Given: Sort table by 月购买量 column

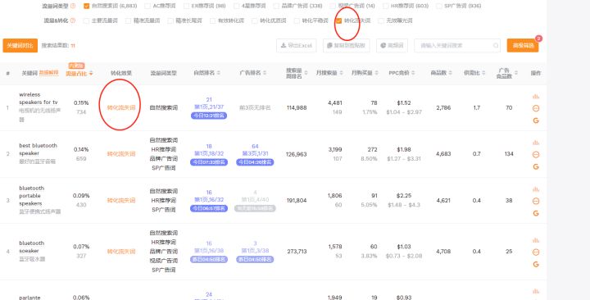Looking at the screenshot, I should tap(376, 73).
